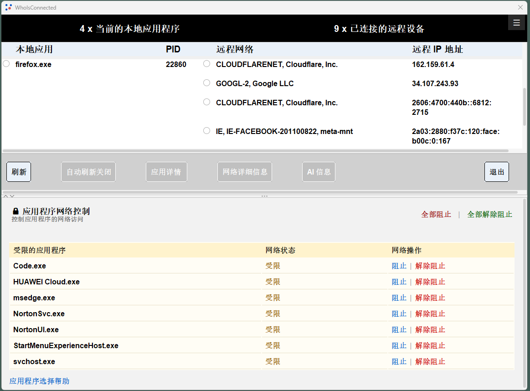This screenshot has width=530, height=391.
Task: Block StartMenuExperienceHost.exe network access
Action: (x=399, y=345)
